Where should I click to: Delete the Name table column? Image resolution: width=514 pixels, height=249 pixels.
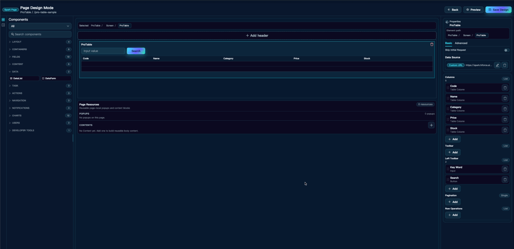point(505,98)
